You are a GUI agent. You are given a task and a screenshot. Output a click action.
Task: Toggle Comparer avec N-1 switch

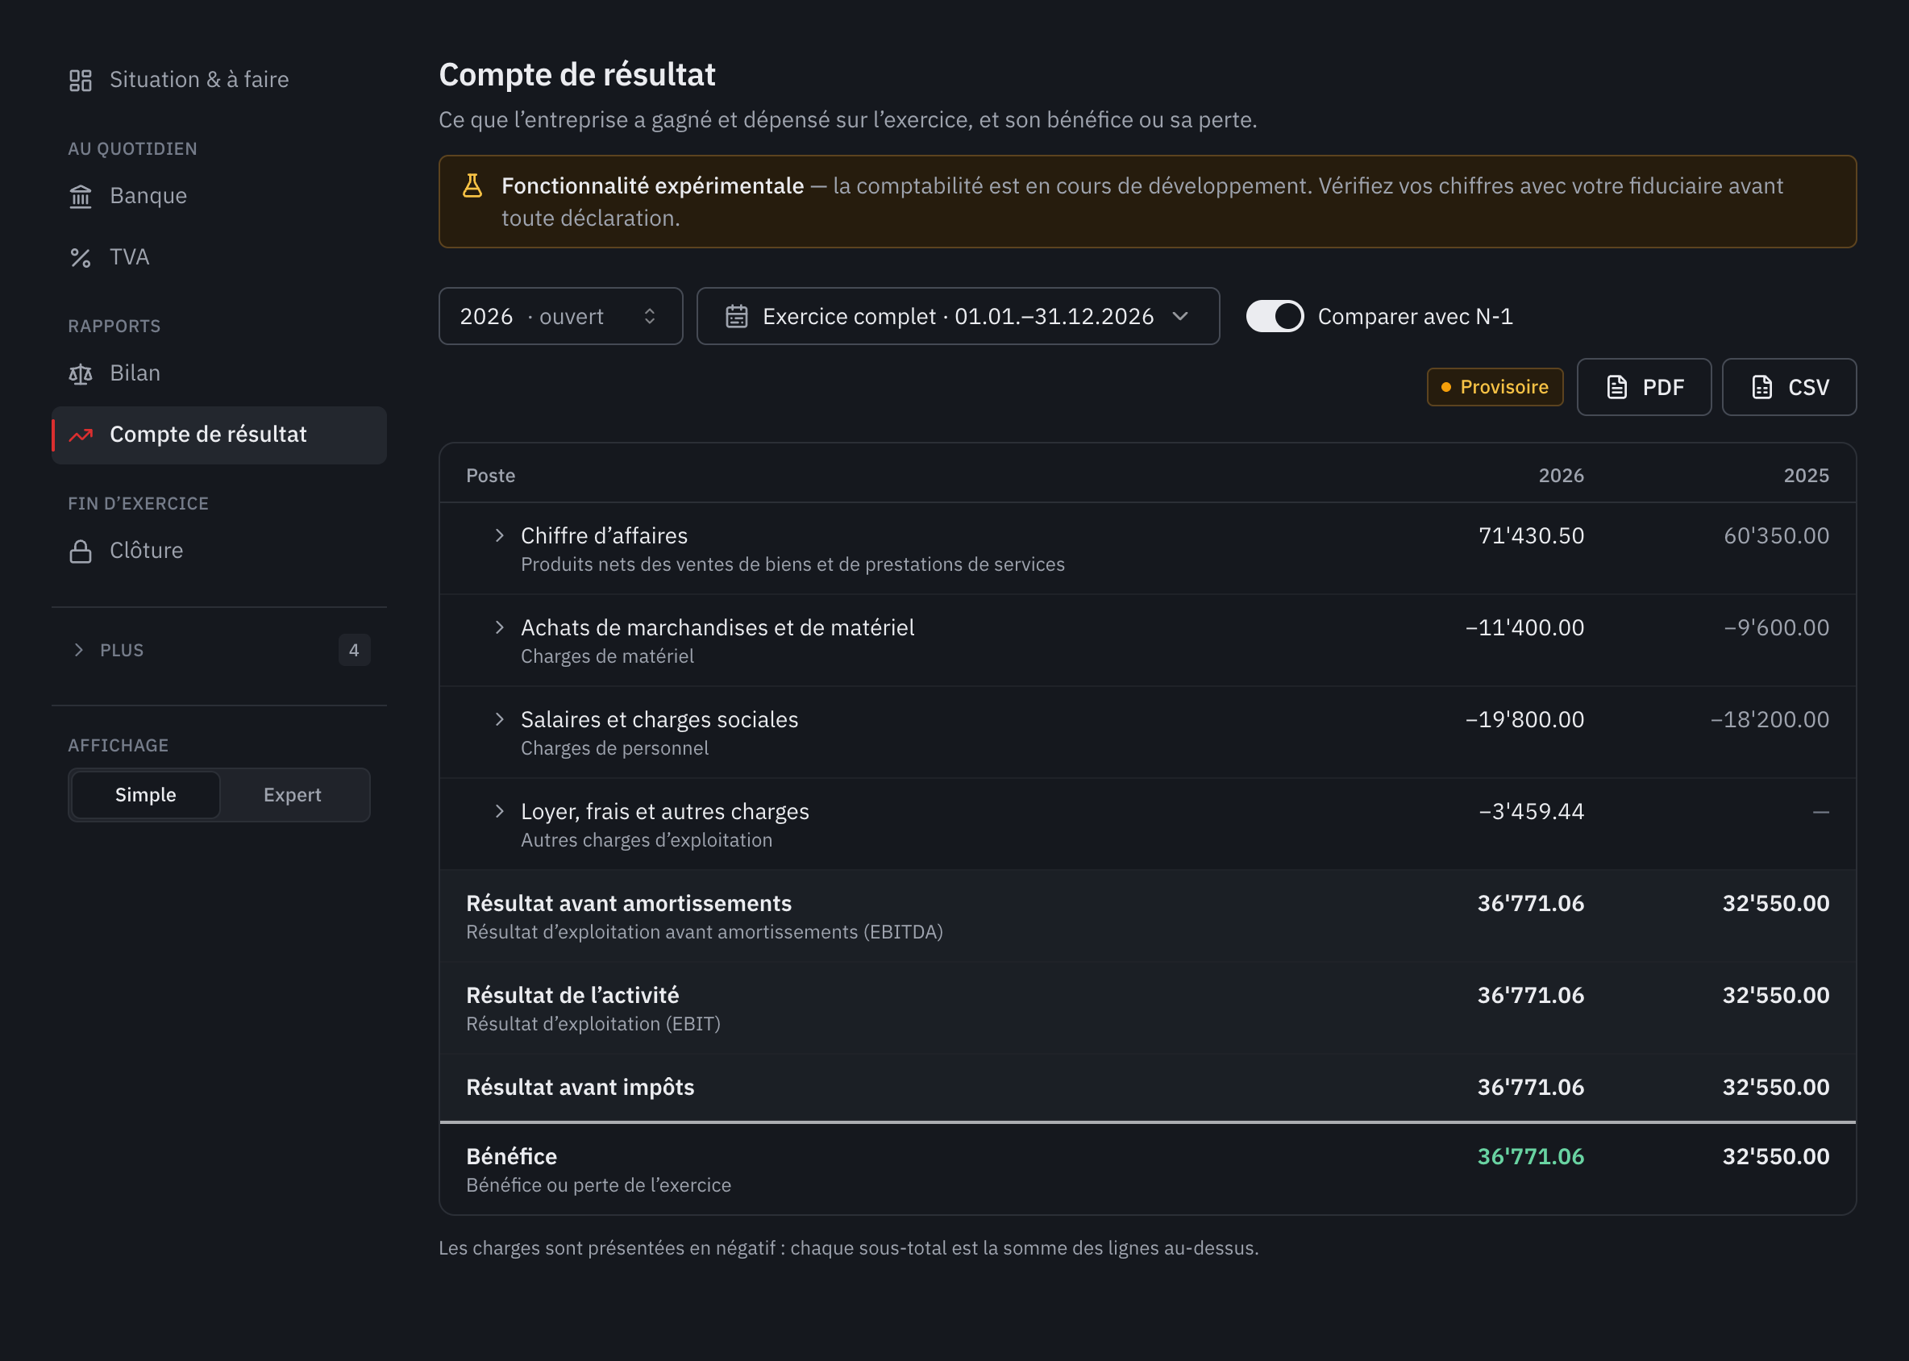pyautogui.click(x=1275, y=317)
